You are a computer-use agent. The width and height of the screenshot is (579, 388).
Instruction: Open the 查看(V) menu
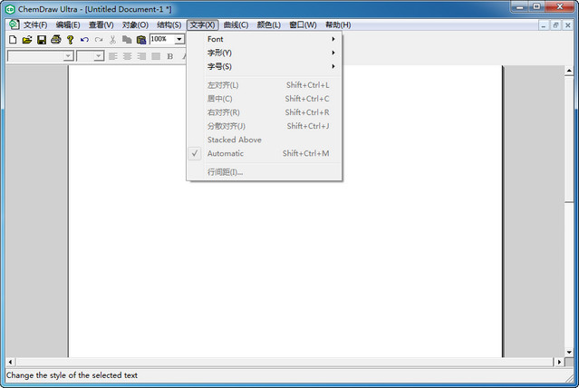click(x=101, y=24)
